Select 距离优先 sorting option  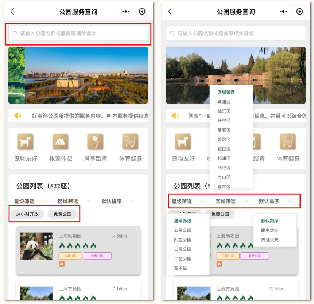270,230
